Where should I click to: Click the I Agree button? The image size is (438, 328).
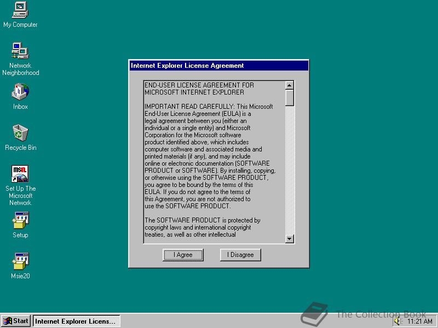[183, 255]
